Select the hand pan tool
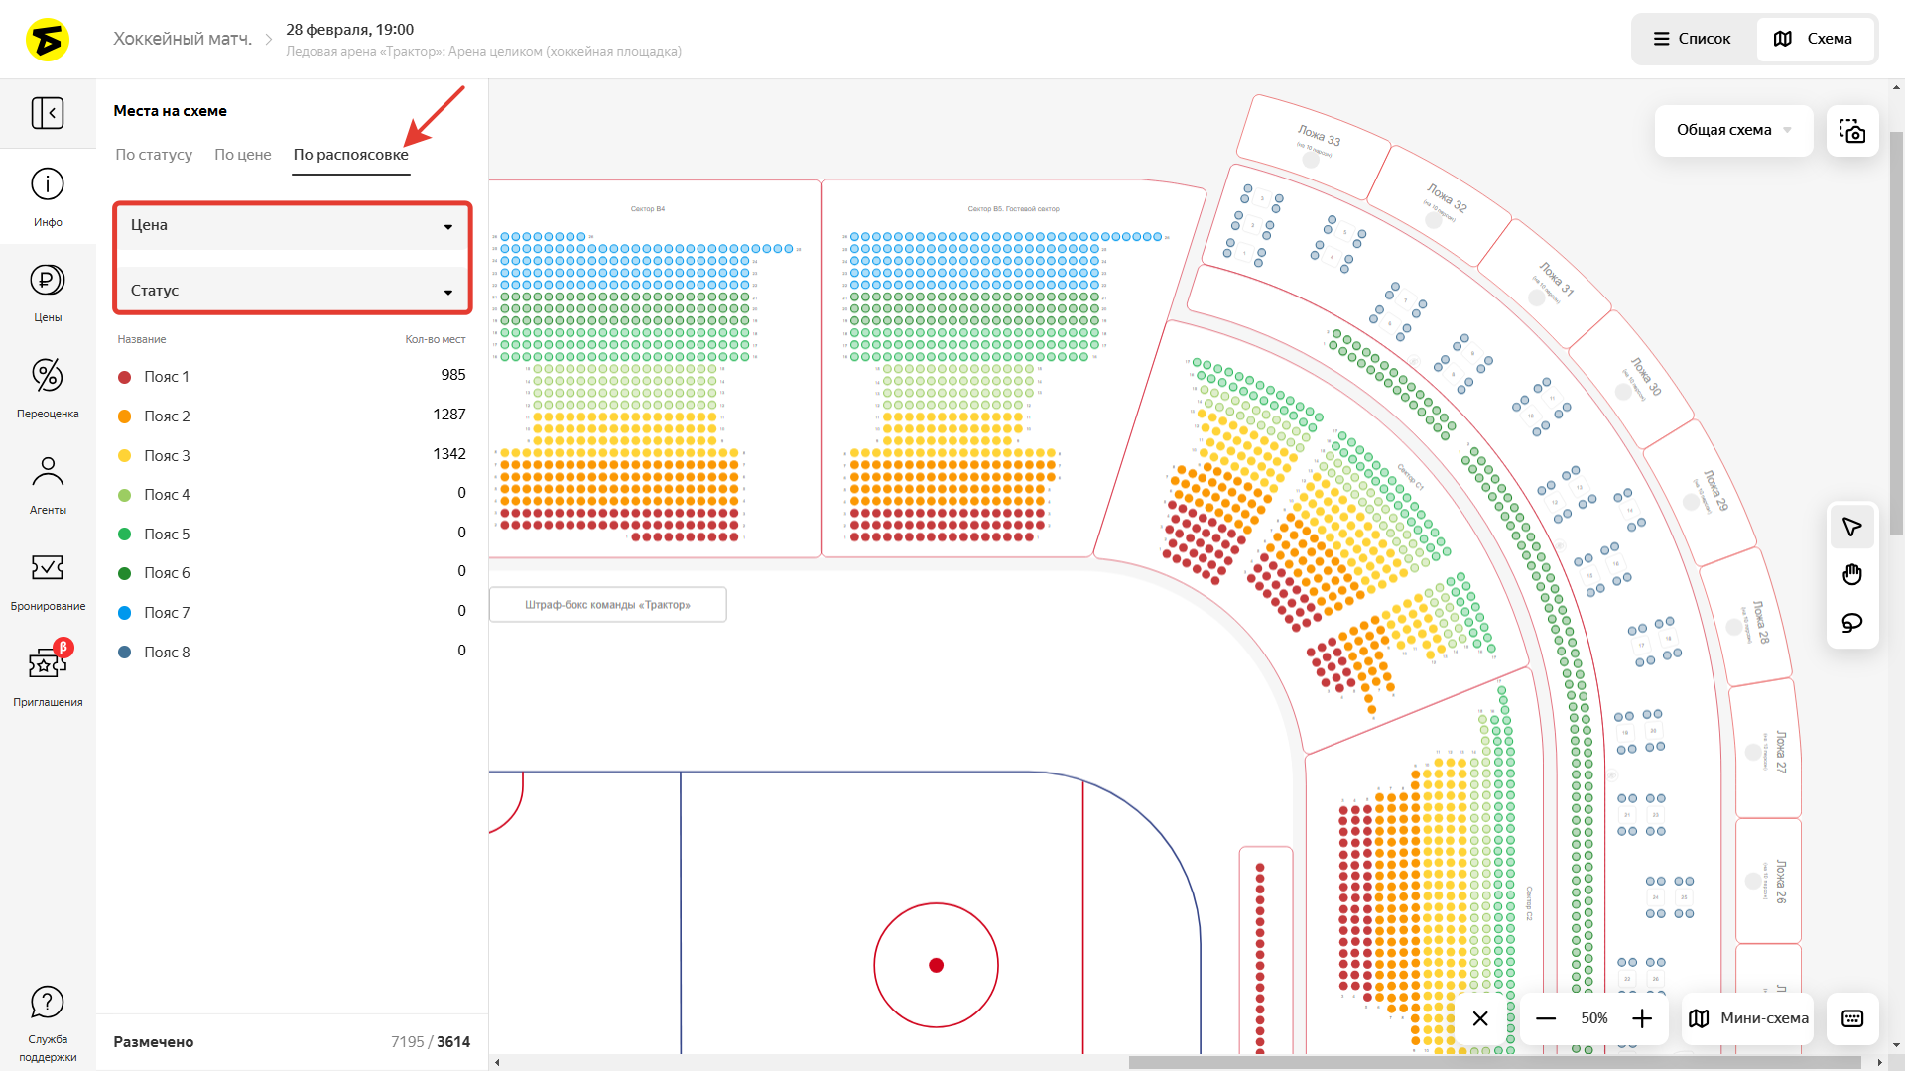1905x1071 pixels. point(1851,574)
